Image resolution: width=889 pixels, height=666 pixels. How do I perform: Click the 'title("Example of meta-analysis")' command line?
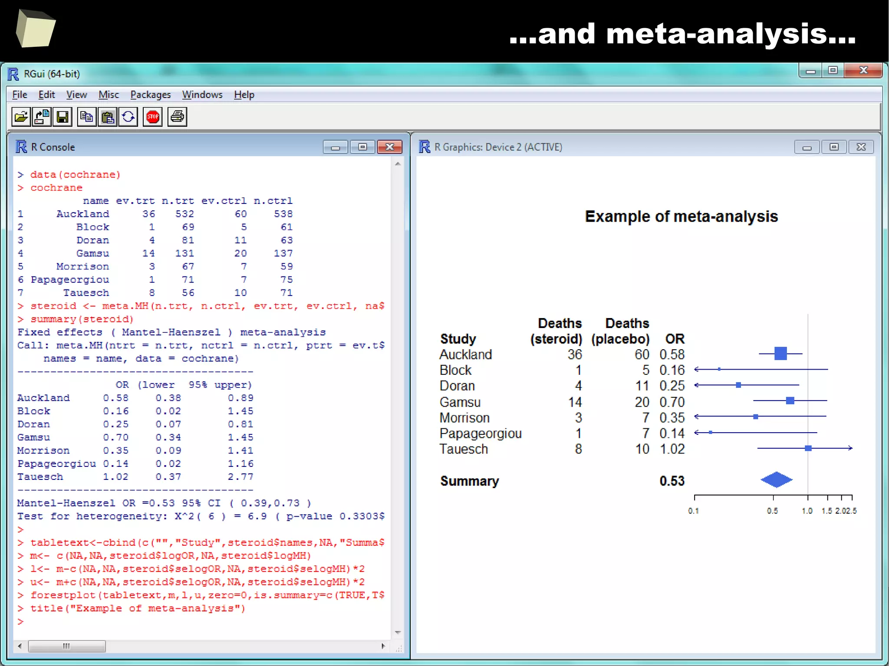pyautogui.click(x=132, y=608)
